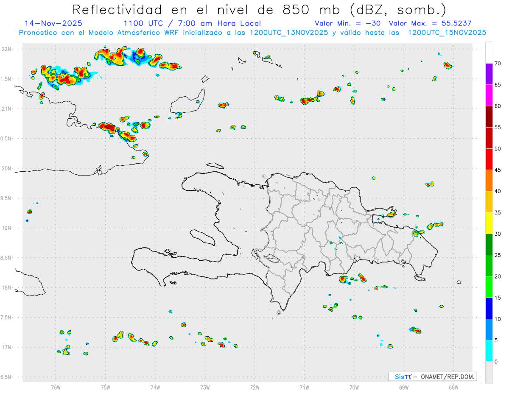Click the WRF forecast initialization description line
The height and width of the screenshot is (393, 509).
click(253, 33)
